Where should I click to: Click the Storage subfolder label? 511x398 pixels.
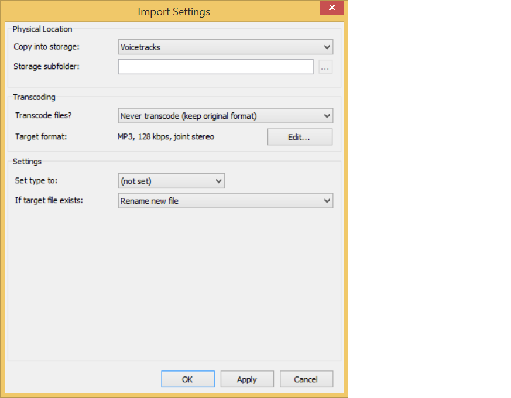pyautogui.click(x=46, y=66)
